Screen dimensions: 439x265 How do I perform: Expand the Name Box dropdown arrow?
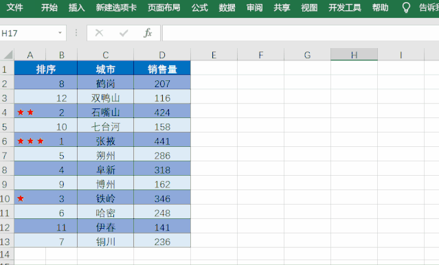click(60, 33)
